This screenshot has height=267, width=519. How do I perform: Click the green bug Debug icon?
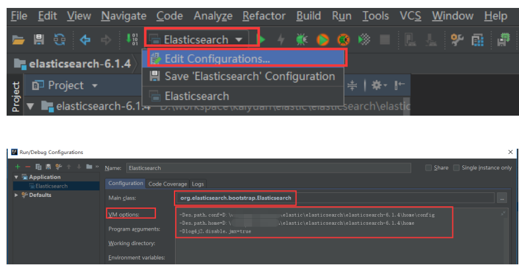pyautogui.click(x=301, y=40)
